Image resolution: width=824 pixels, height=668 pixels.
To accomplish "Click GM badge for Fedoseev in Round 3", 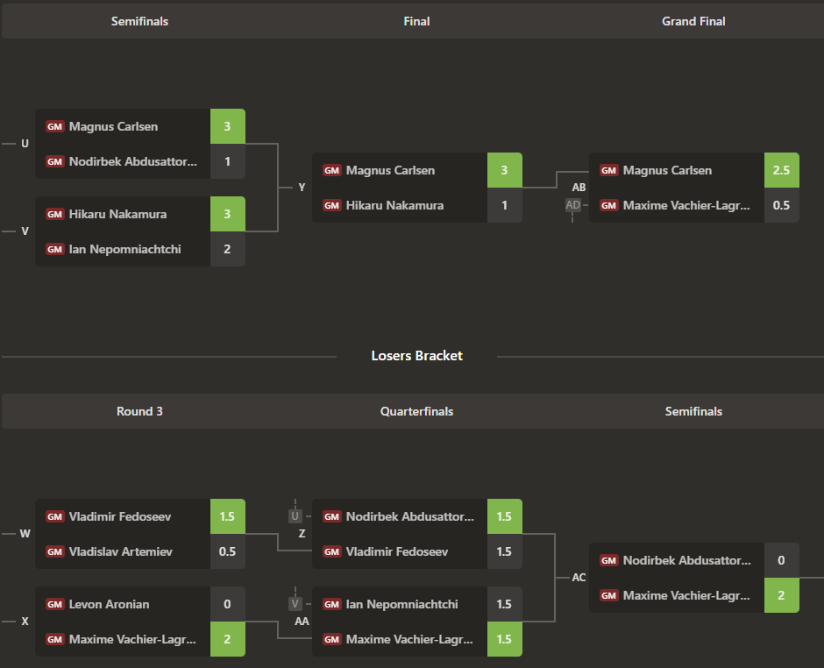I will point(54,516).
